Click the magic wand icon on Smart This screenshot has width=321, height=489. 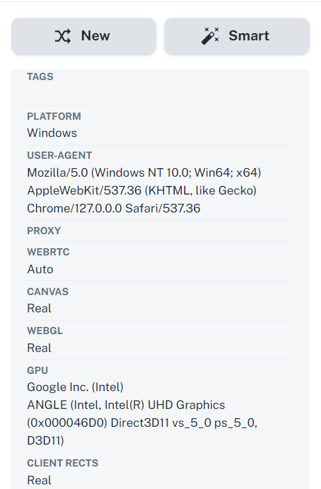click(210, 36)
